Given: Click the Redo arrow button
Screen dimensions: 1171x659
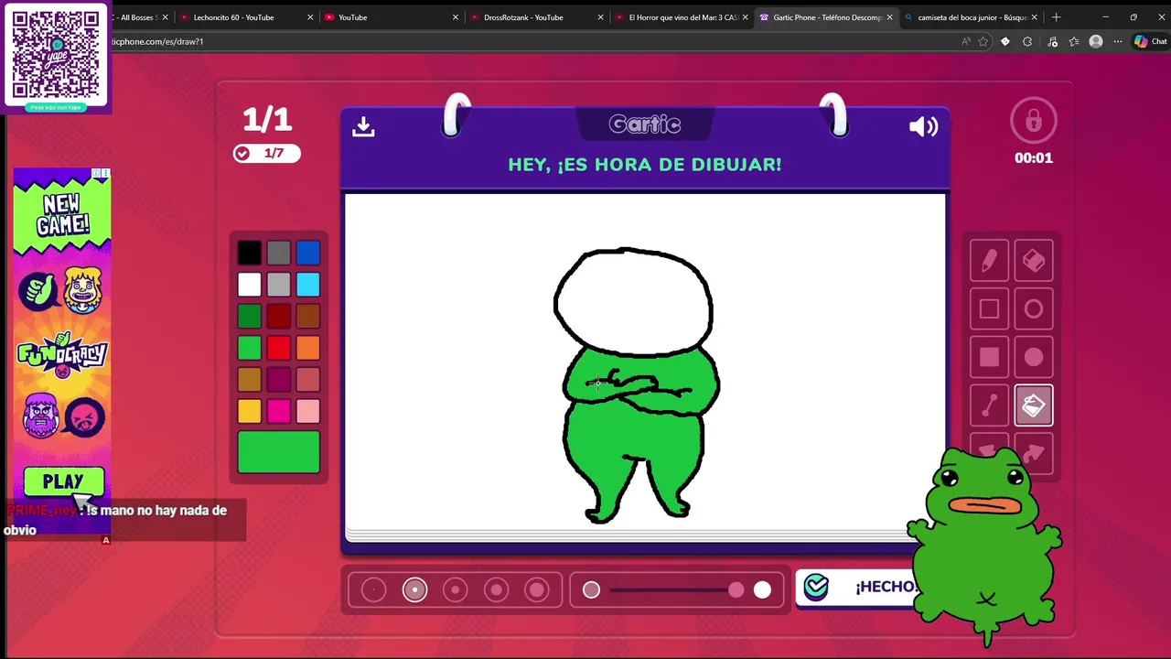Looking at the screenshot, I should point(1034,451).
